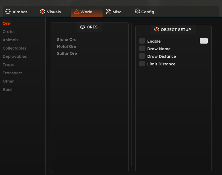
Task: Select the Traps category
Action: [8, 65]
